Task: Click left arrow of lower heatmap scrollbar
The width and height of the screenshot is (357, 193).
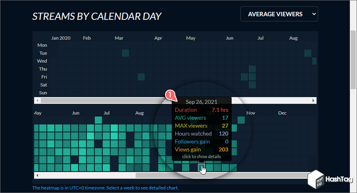Action: coord(37,175)
